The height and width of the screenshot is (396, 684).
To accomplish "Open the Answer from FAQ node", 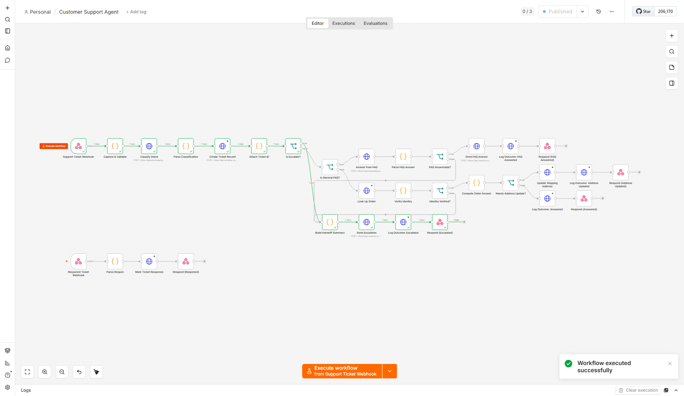I will (366, 157).
